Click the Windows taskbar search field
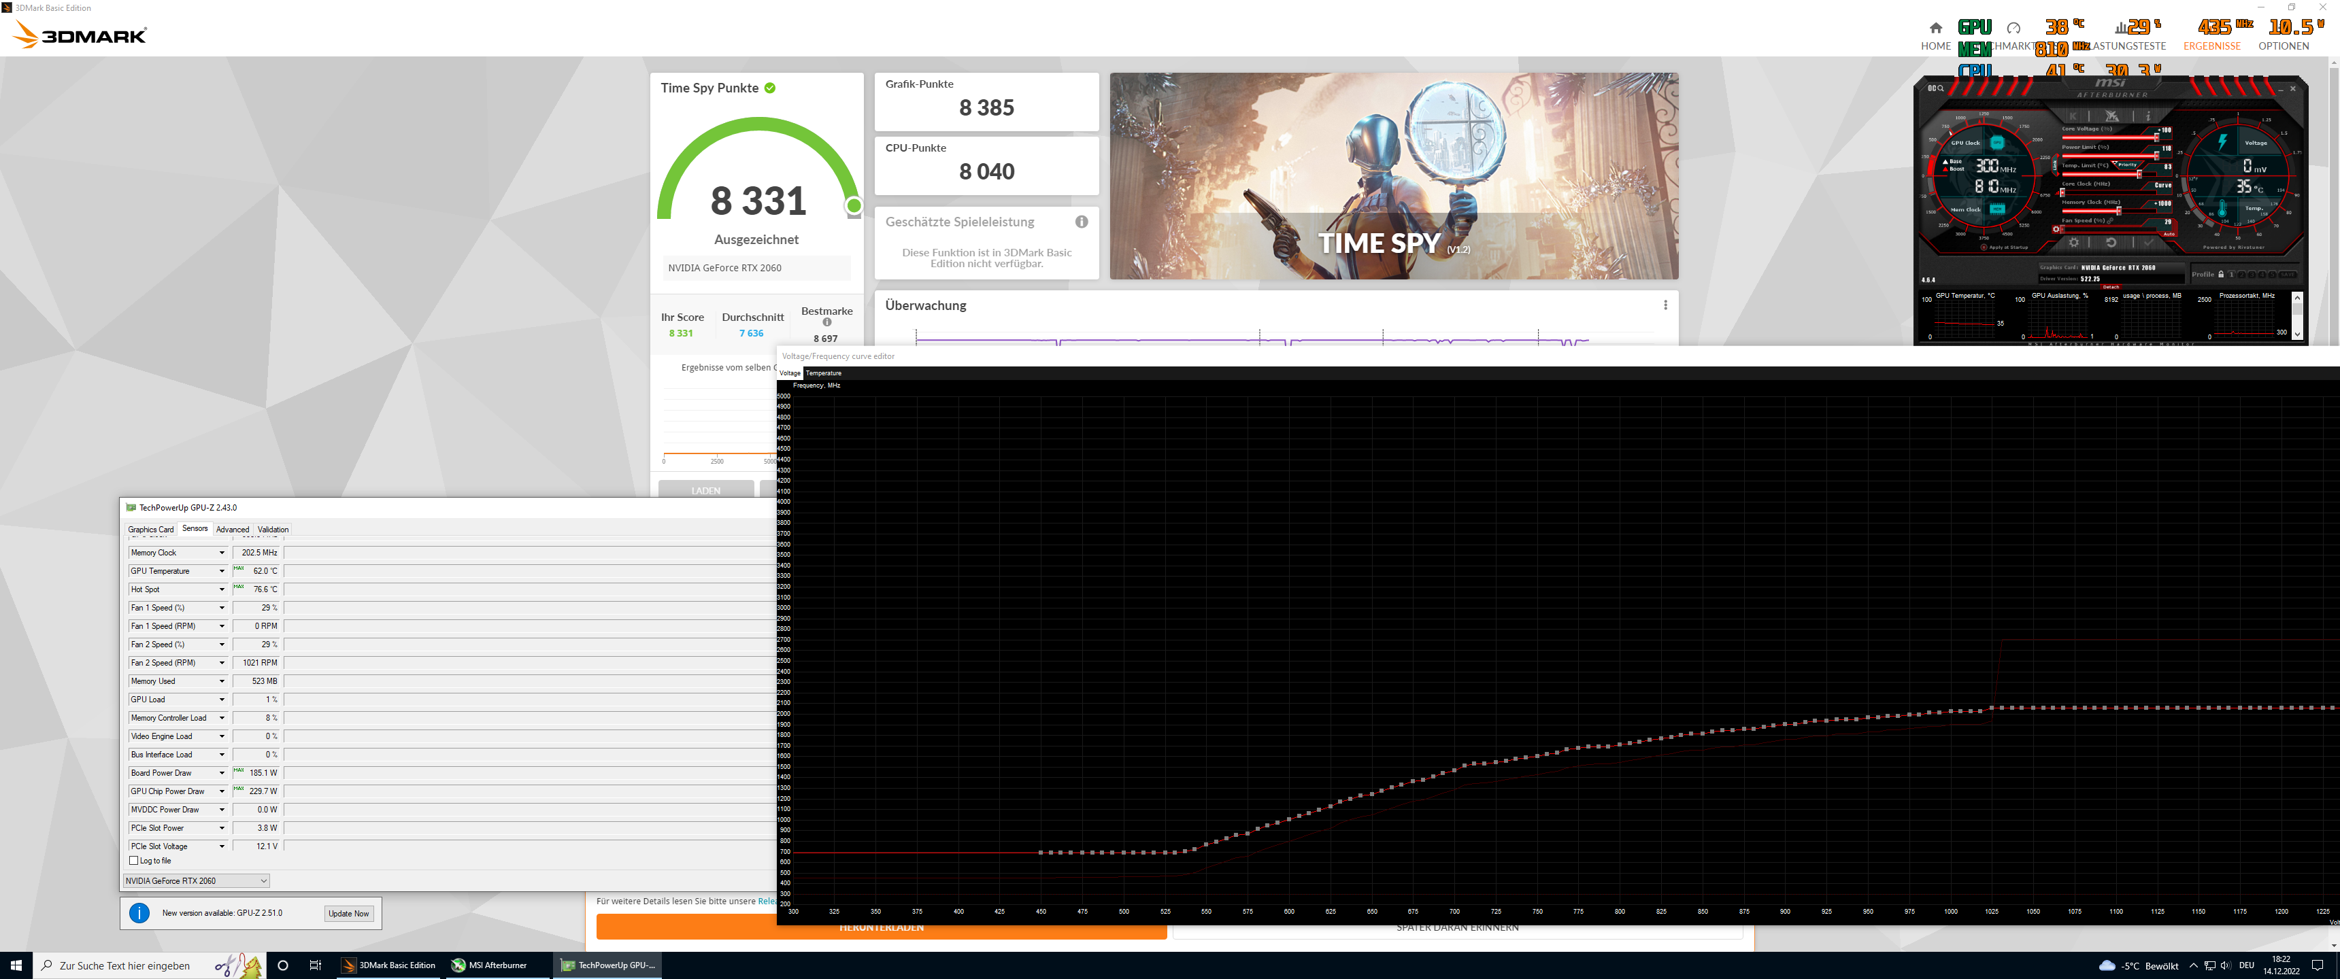This screenshot has width=2340, height=979. 124,965
